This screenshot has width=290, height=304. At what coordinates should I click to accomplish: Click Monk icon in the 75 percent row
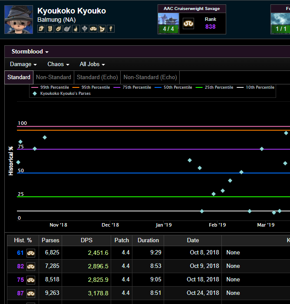coord(31,280)
